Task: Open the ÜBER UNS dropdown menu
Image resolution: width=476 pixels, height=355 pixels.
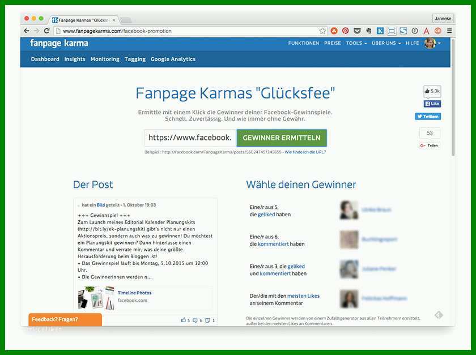Action: [386, 43]
